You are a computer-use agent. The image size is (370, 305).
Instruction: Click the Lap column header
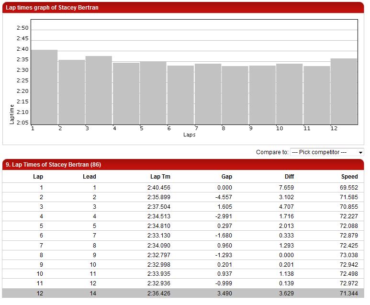click(x=38, y=177)
